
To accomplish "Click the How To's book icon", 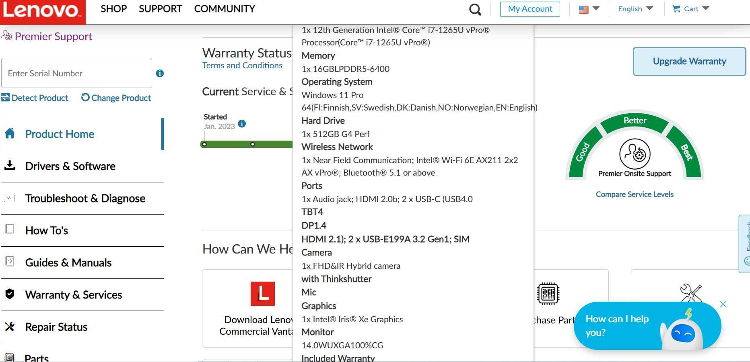I will coord(10,229).
